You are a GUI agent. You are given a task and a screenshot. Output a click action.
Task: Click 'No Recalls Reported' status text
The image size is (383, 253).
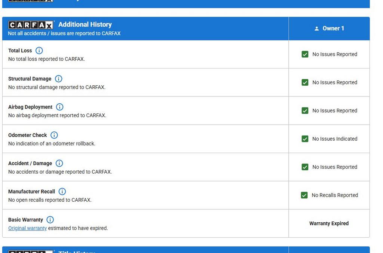pos(335,195)
